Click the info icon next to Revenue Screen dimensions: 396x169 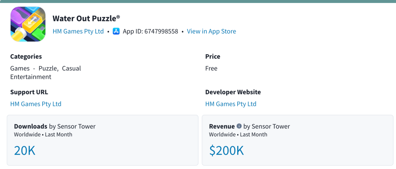click(239, 126)
